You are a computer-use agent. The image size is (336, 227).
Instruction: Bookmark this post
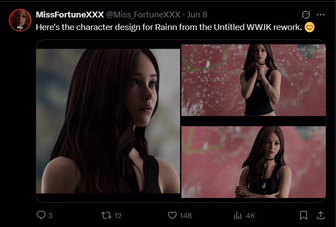coord(303,215)
